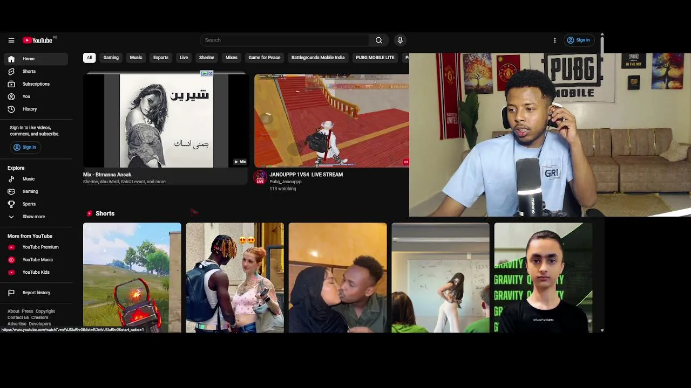Click the Sign in button in the header

(578, 40)
